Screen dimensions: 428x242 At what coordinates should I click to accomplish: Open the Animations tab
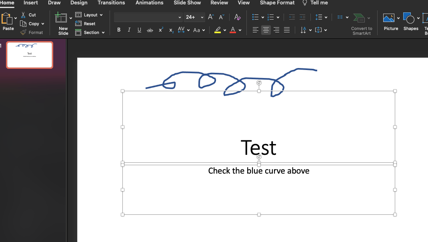click(x=150, y=3)
